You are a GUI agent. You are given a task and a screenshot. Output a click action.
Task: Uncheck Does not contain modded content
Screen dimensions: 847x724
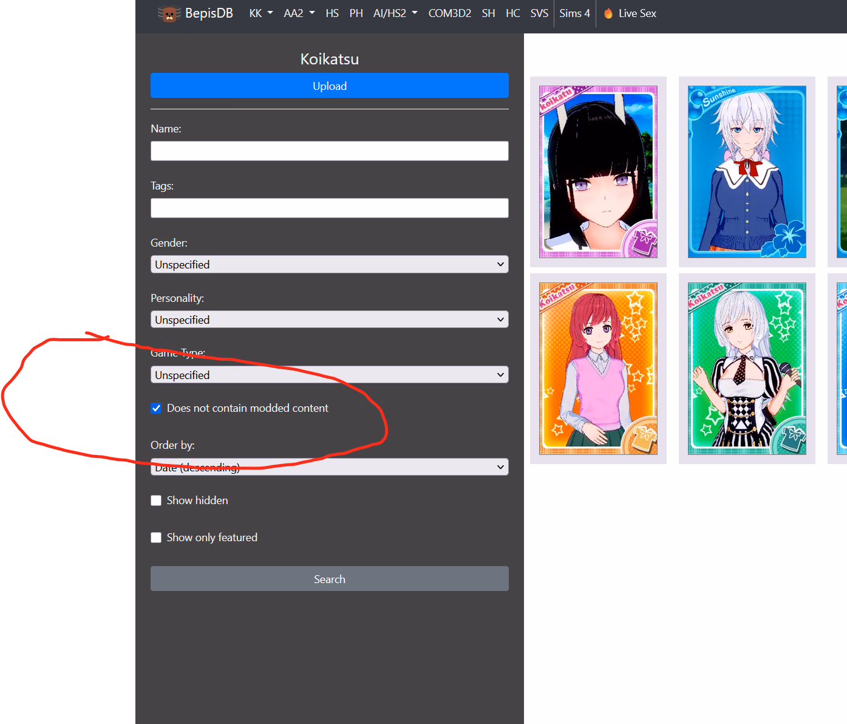coord(156,408)
